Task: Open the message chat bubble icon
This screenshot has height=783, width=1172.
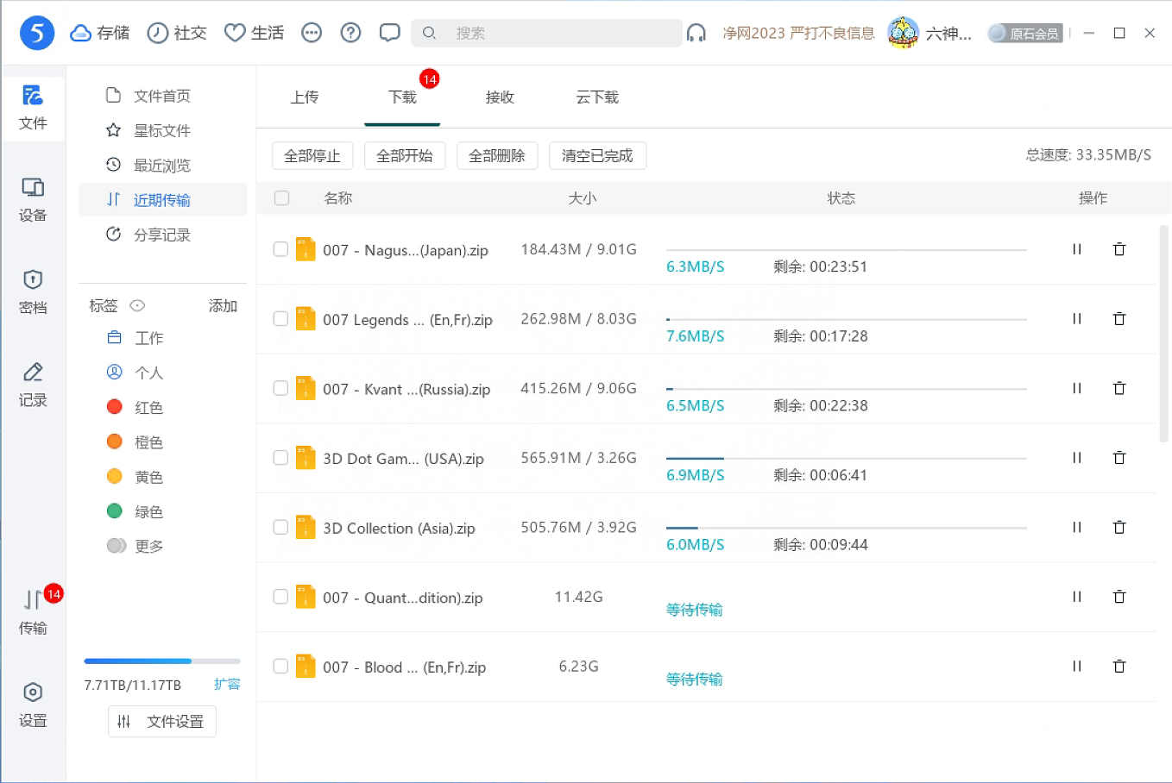Action: click(390, 33)
